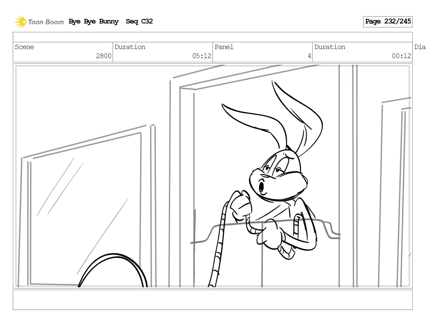Click the 'Page 232/245' page indicator
This screenshot has height=329, width=426.
coord(388,22)
